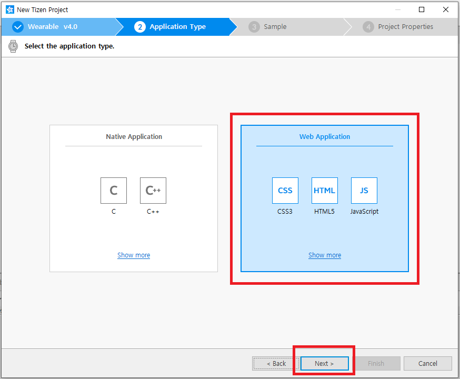Click the disabled Finish button

pyautogui.click(x=376, y=363)
